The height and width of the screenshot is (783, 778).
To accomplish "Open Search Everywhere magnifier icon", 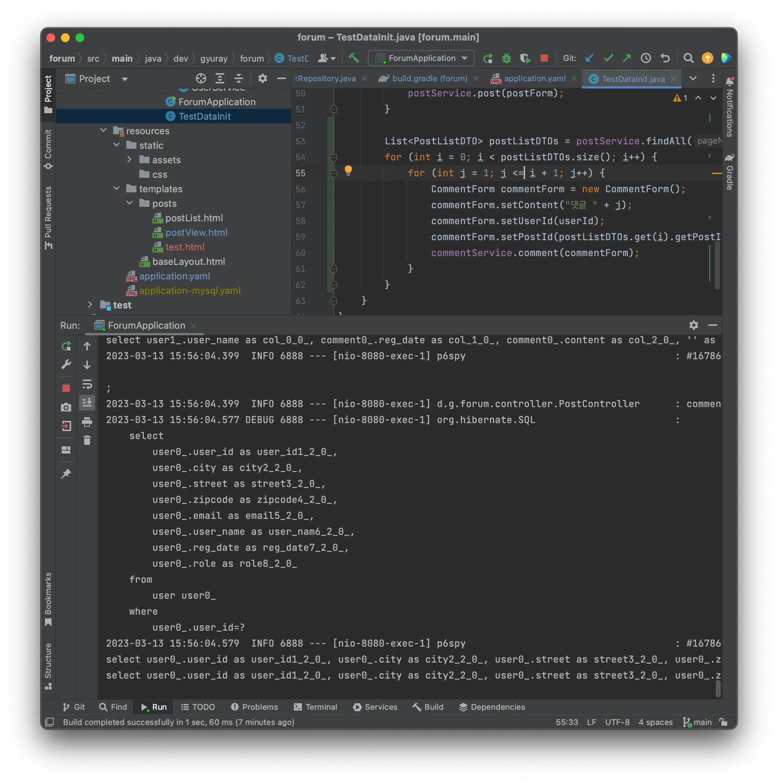I will point(688,59).
